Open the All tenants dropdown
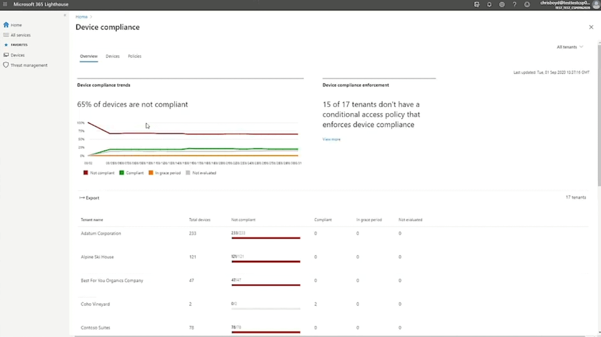601x337 pixels. tap(570, 47)
